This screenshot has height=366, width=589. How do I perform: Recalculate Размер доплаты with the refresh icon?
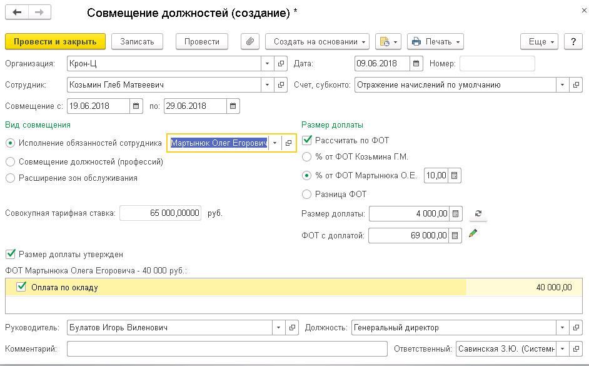tap(478, 213)
